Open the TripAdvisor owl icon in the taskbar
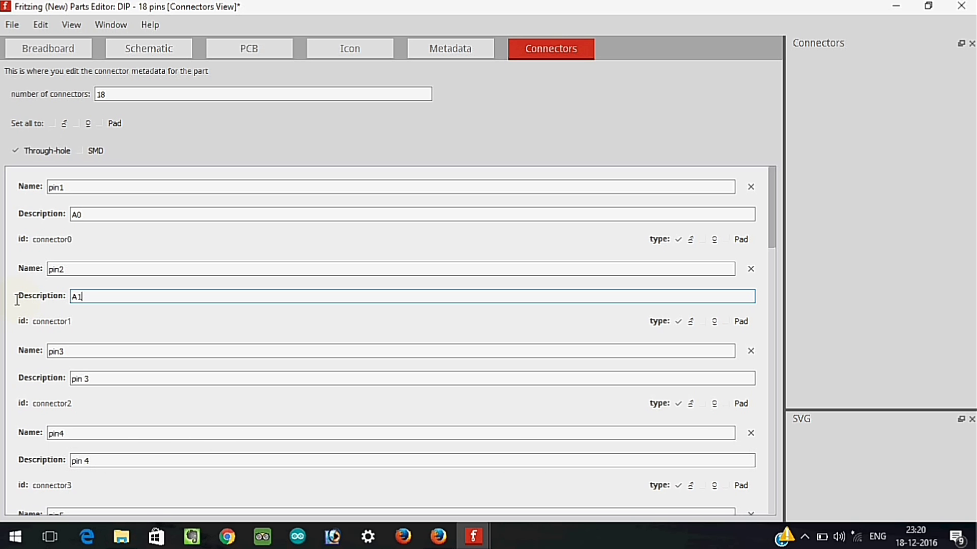 (x=263, y=536)
